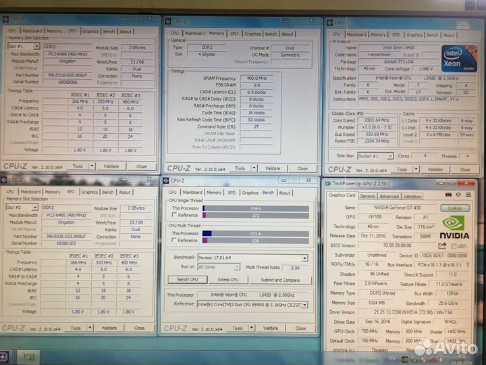Viewport: 486px width, 365px height.
Task: Expand Tools arrow in Bench CPU-Z window
Action: click(x=252, y=328)
